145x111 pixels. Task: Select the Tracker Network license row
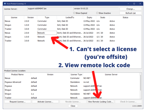tap(73, 41)
